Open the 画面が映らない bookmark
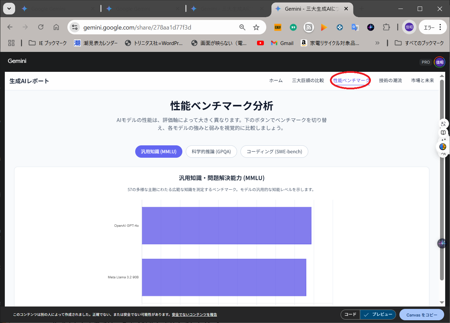450x323 pixels. [x=219, y=43]
